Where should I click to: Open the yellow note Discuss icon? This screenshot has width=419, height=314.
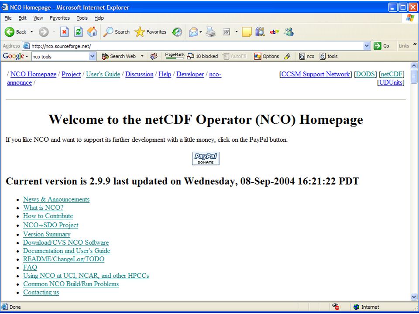(x=247, y=32)
